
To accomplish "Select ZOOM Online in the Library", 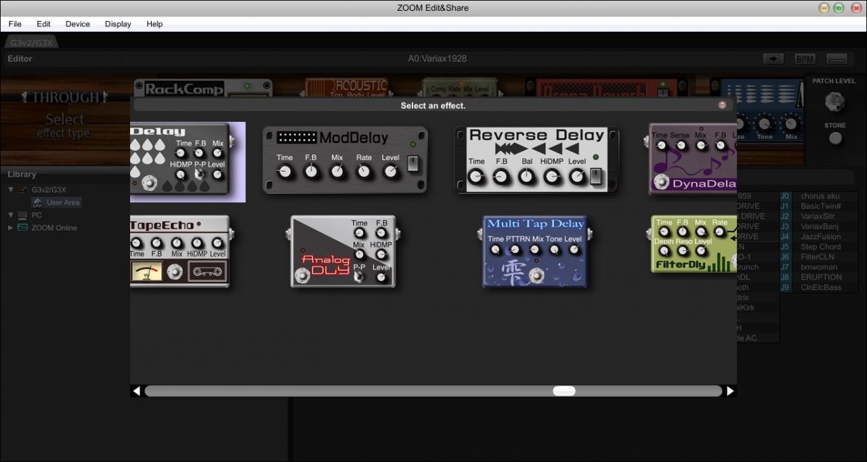I will pyautogui.click(x=54, y=228).
